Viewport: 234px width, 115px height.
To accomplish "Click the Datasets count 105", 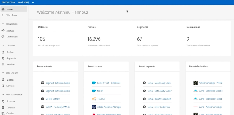I will [x=41, y=39].
